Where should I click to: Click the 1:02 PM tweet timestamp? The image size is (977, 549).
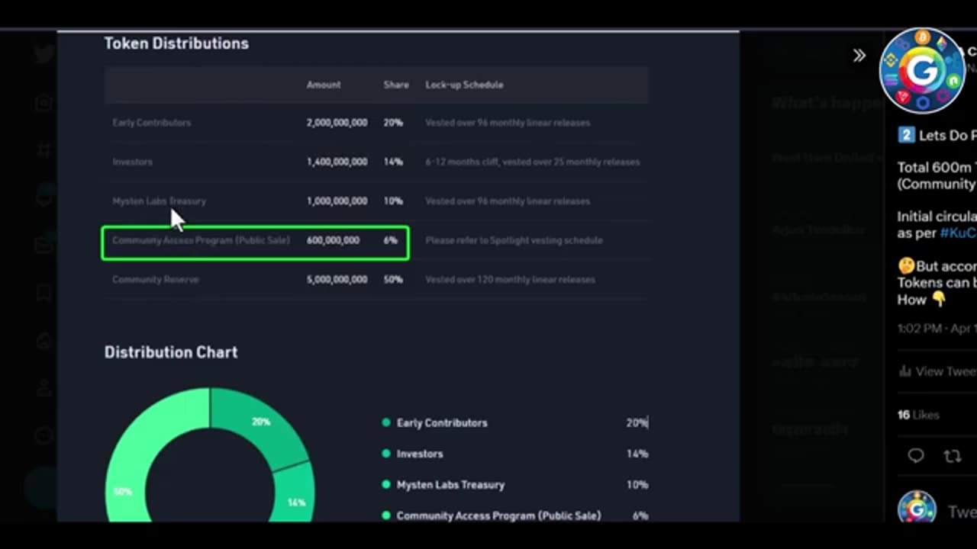(x=937, y=328)
